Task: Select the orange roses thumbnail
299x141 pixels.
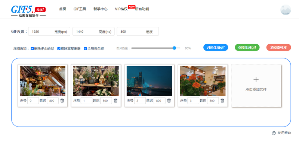Action: tap(203, 81)
